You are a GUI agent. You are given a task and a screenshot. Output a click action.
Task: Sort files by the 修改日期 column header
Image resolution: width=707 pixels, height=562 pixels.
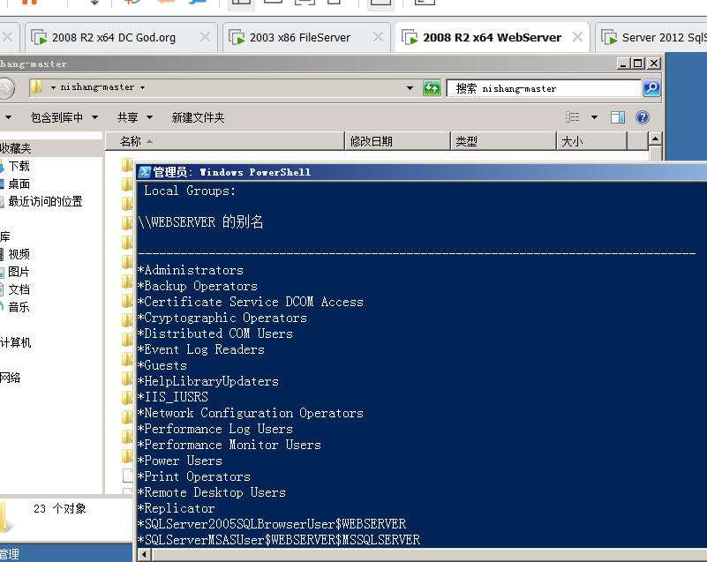371,141
